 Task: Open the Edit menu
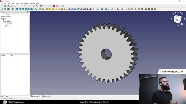(x=5, y=3)
